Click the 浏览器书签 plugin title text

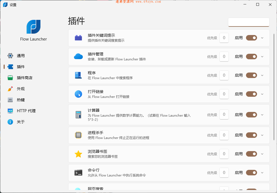[x=98, y=151]
